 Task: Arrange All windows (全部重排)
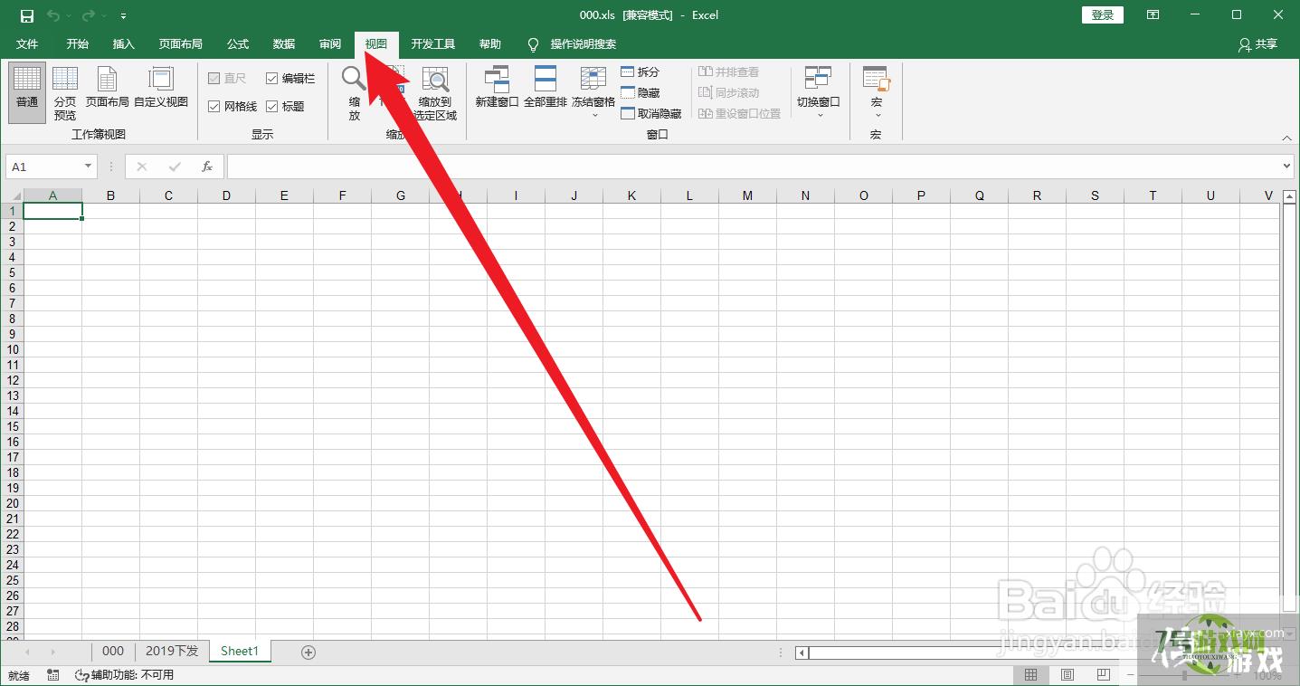(545, 88)
